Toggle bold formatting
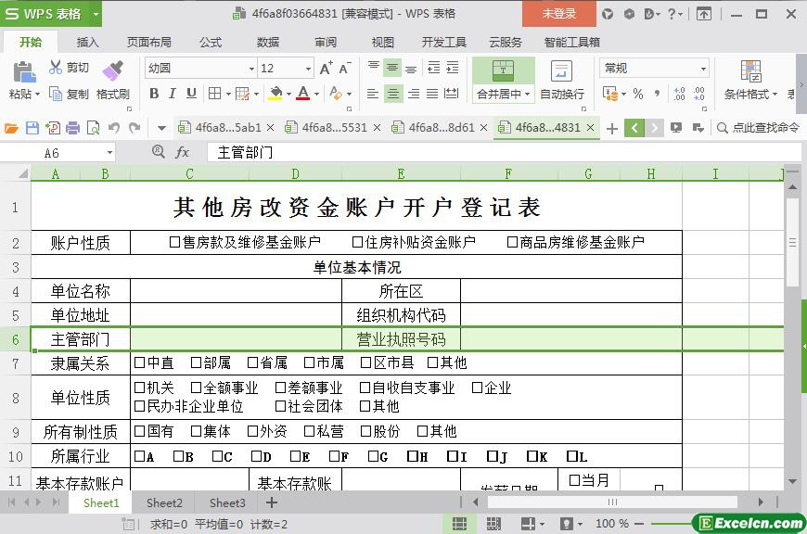This screenshot has width=807, height=534. (154, 94)
